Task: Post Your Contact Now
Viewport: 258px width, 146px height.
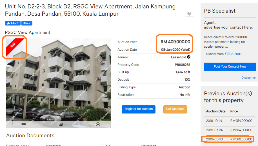Action: (230, 67)
